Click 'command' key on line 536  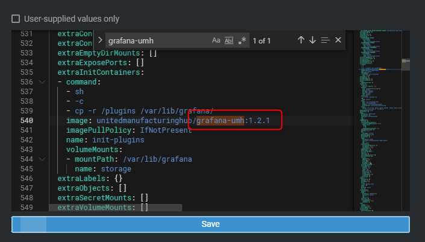[81, 82]
